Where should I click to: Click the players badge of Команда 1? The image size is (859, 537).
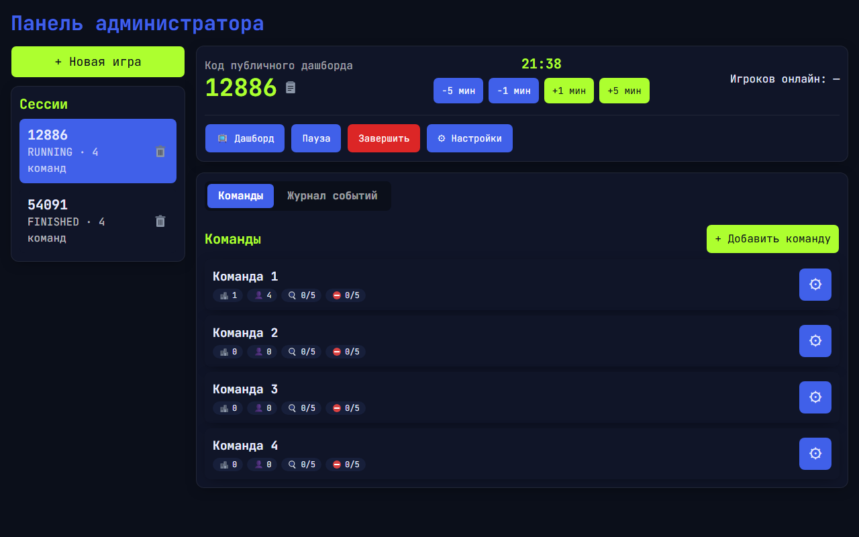[x=262, y=295]
